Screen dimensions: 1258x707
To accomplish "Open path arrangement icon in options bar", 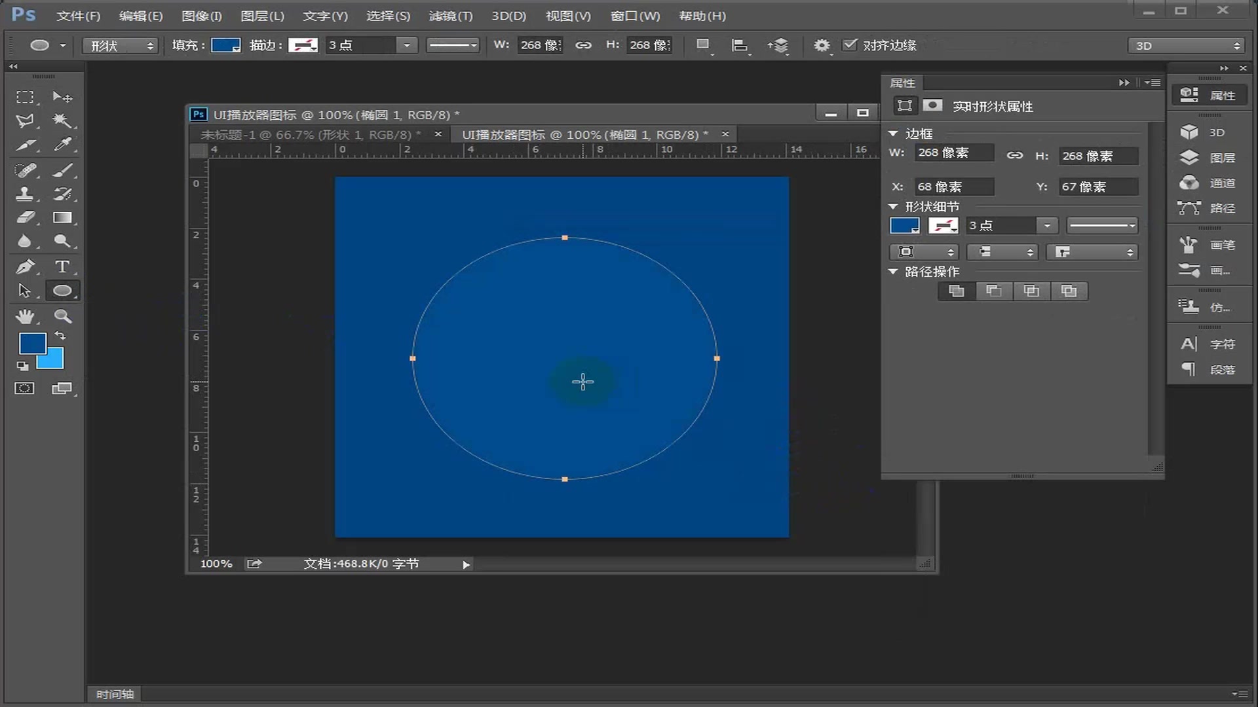I will (x=778, y=45).
